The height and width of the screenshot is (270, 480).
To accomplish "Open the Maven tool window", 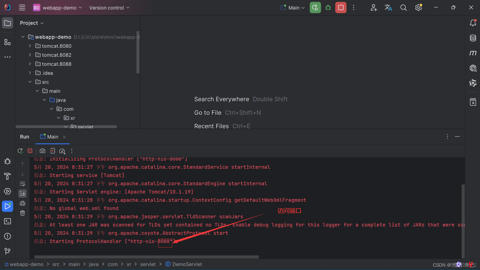I will pyautogui.click(x=473, y=53).
